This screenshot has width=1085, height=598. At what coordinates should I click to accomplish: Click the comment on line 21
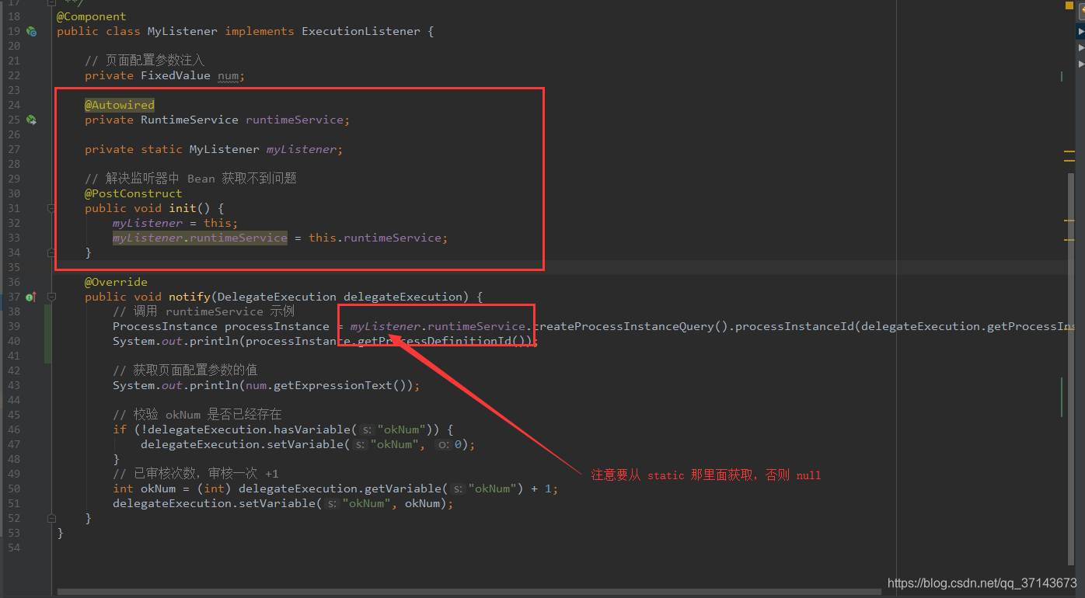point(145,61)
